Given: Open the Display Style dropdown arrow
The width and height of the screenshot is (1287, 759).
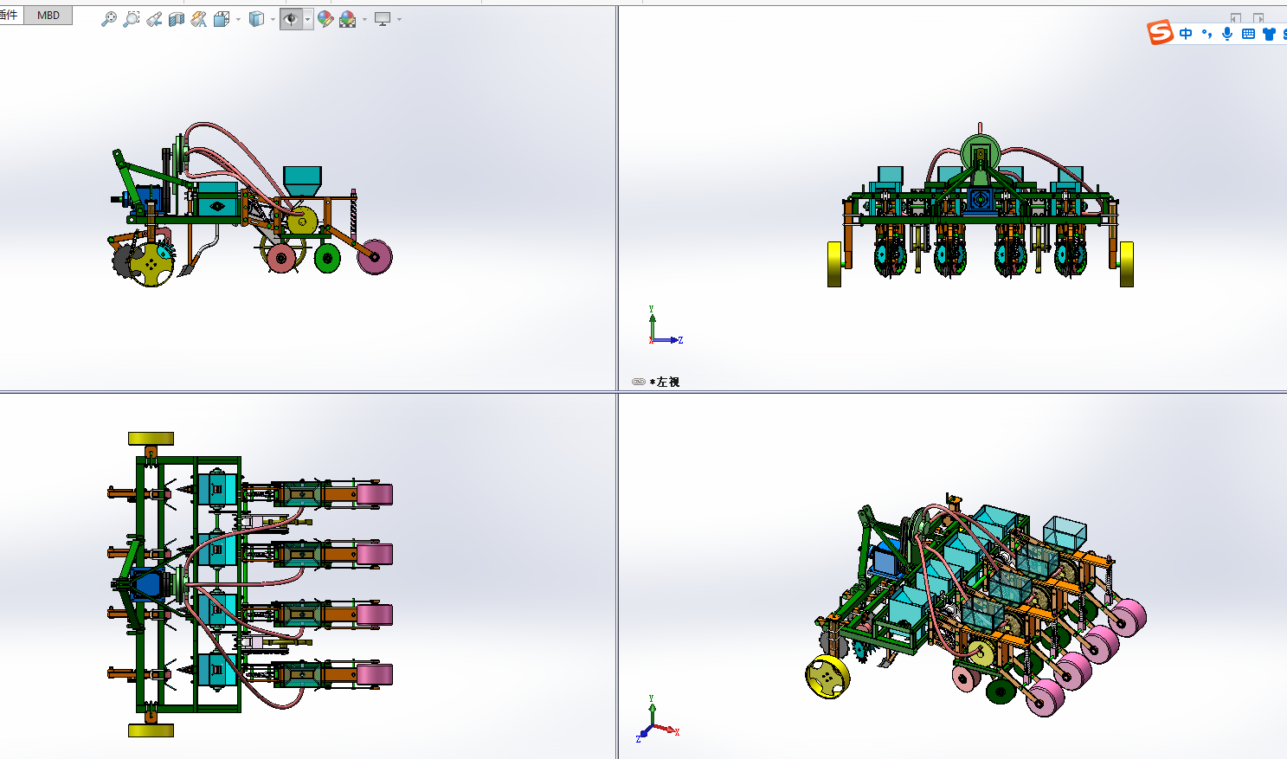Looking at the screenshot, I should click(x=273, y=19).
